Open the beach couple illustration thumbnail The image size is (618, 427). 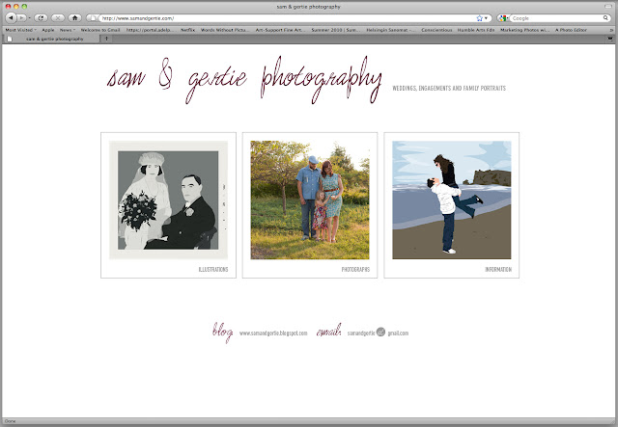pos(452,200)
